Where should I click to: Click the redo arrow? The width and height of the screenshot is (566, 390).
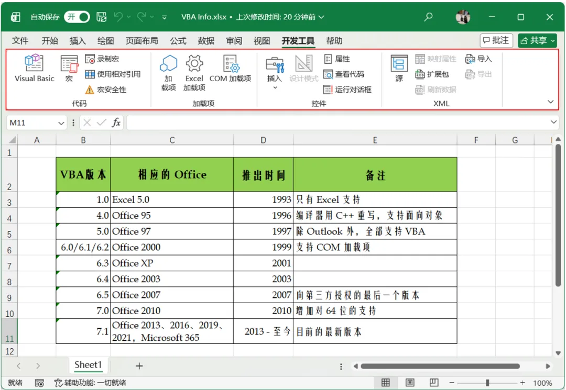(141, 17)
